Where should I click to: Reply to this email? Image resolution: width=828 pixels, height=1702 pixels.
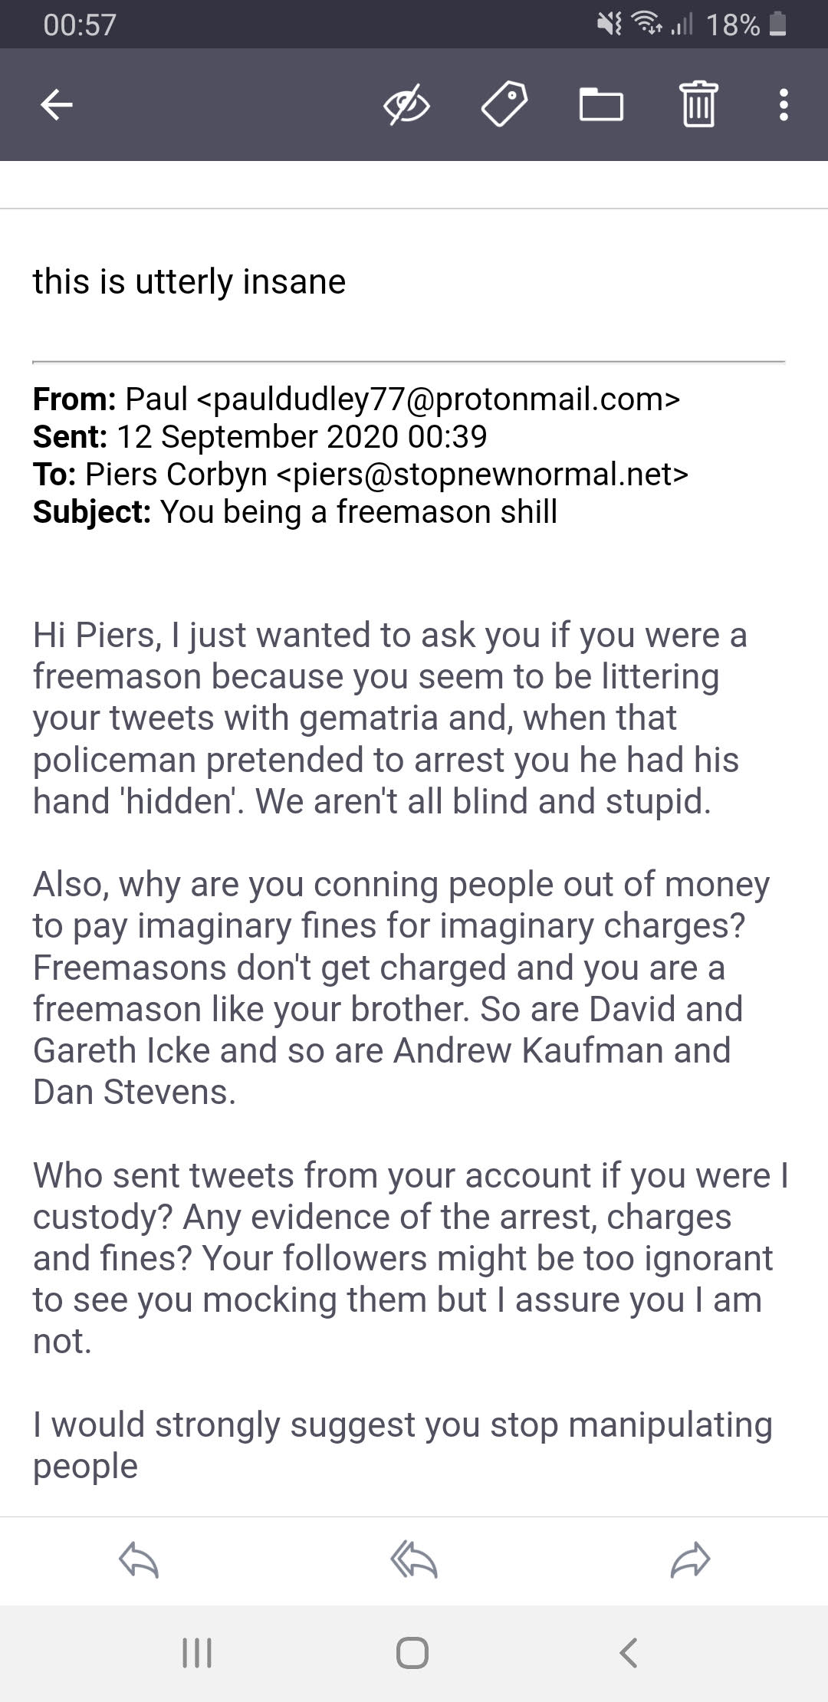[x=139, y=1560]
